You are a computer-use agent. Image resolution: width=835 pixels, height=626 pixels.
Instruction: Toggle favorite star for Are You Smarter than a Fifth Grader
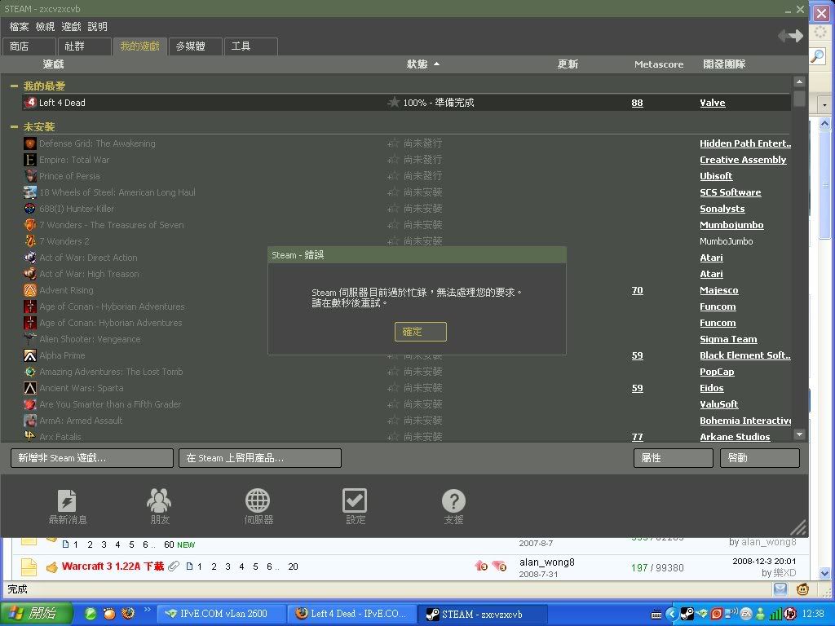click(x=394, y=404)
